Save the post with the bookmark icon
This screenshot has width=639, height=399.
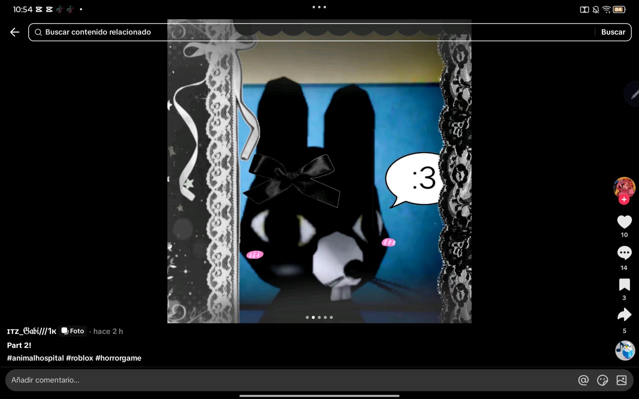point(624,285)
